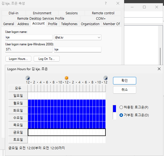This screenshot has height=156, width=164.
Task: Select the 일요일 row header
Action: (x=18, y=96)
